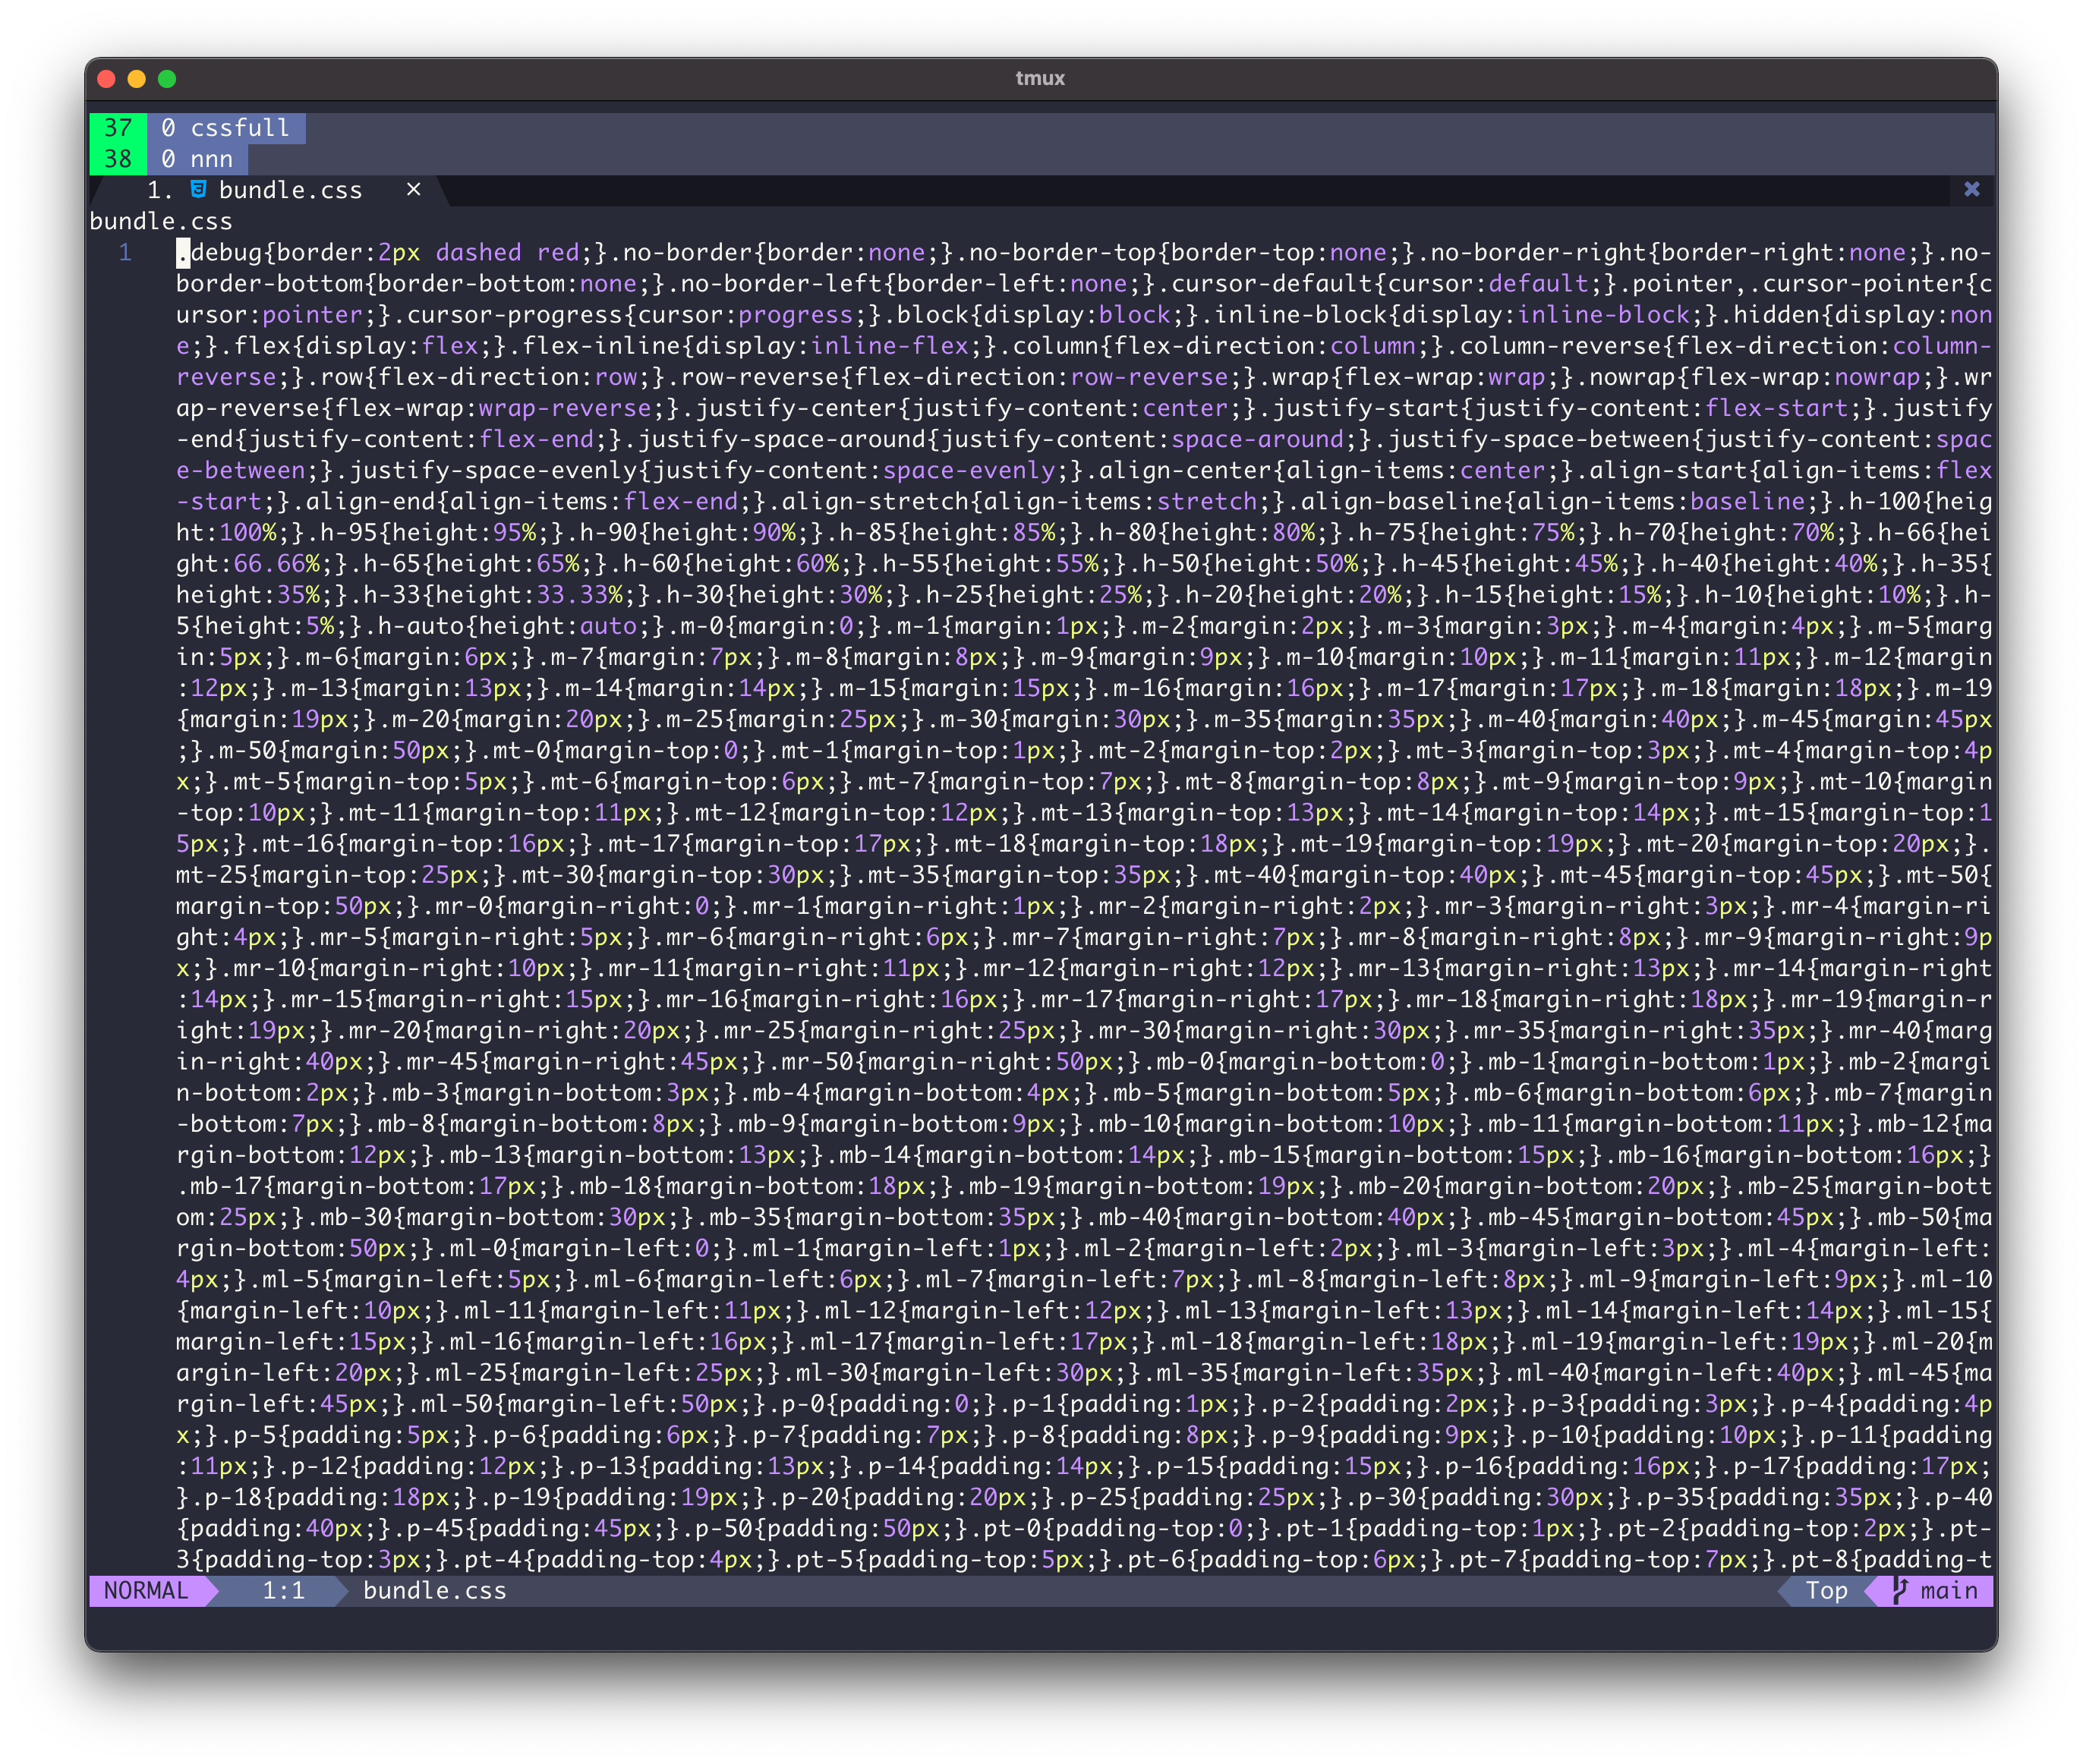Click line number 1 in the gutter
This screenshot has width=2083, height=1764.
125,252
